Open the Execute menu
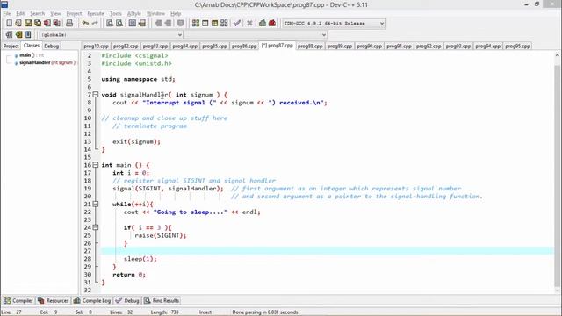 96,14
